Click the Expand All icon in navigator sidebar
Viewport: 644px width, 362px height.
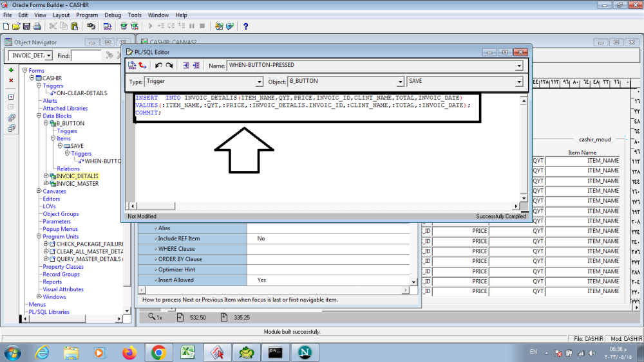[x=11, y=118]
